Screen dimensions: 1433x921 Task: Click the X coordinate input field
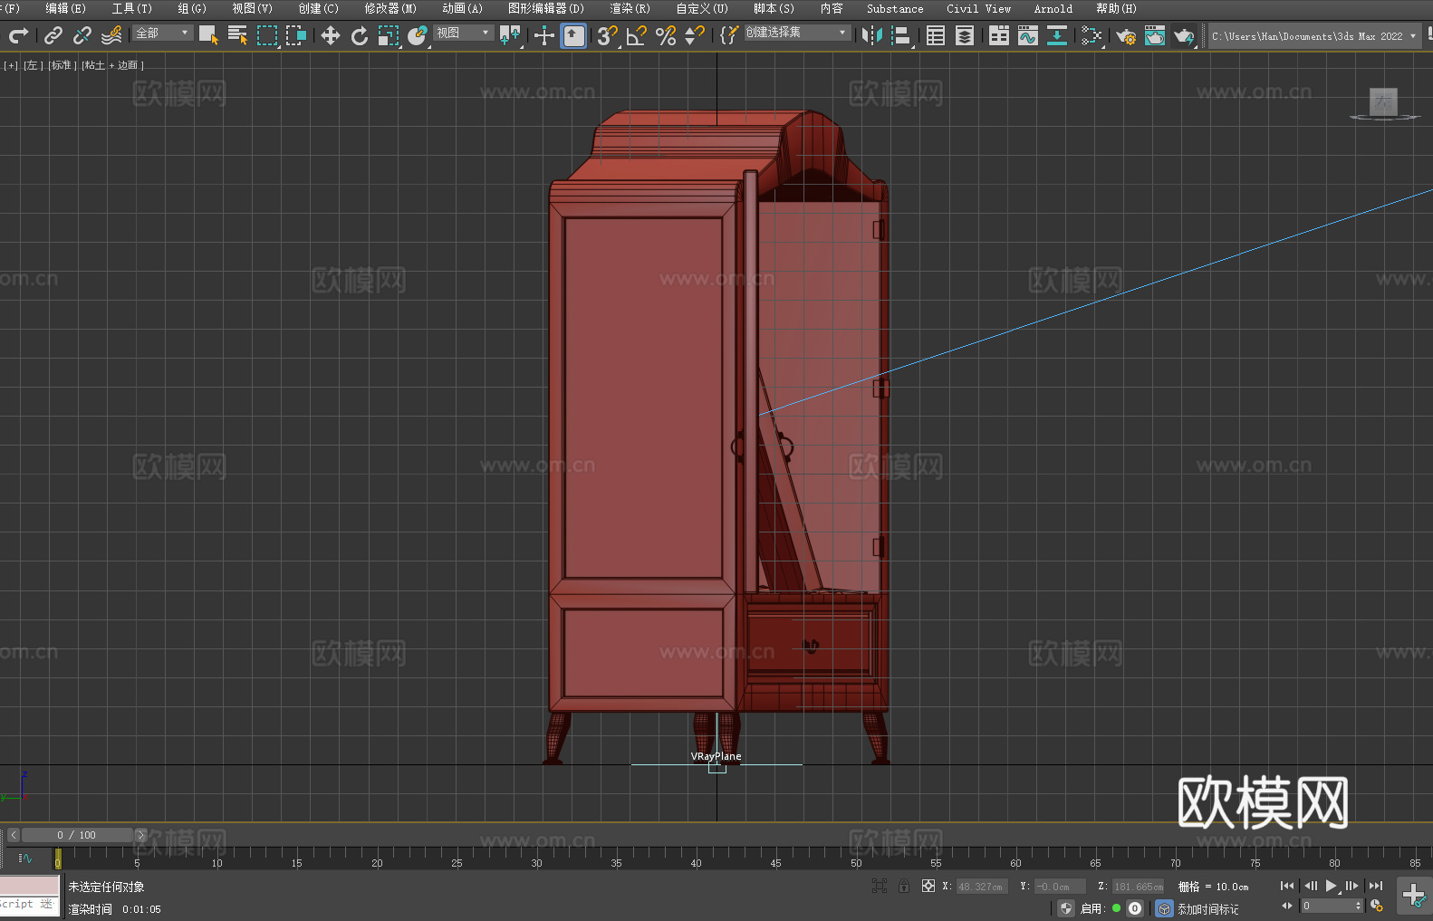tap(981, 887)
